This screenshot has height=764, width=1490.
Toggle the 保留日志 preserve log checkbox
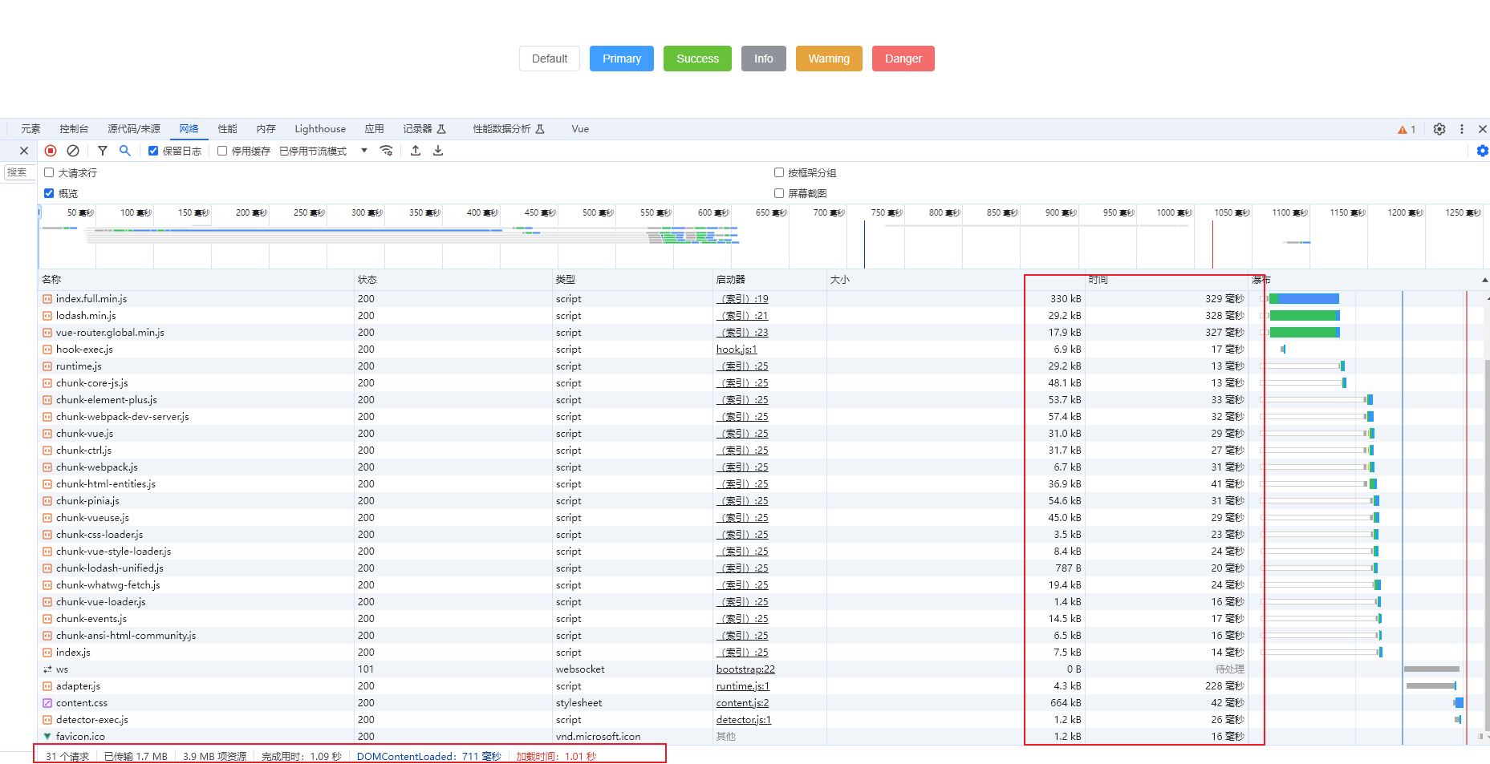(x=153, y=151)
